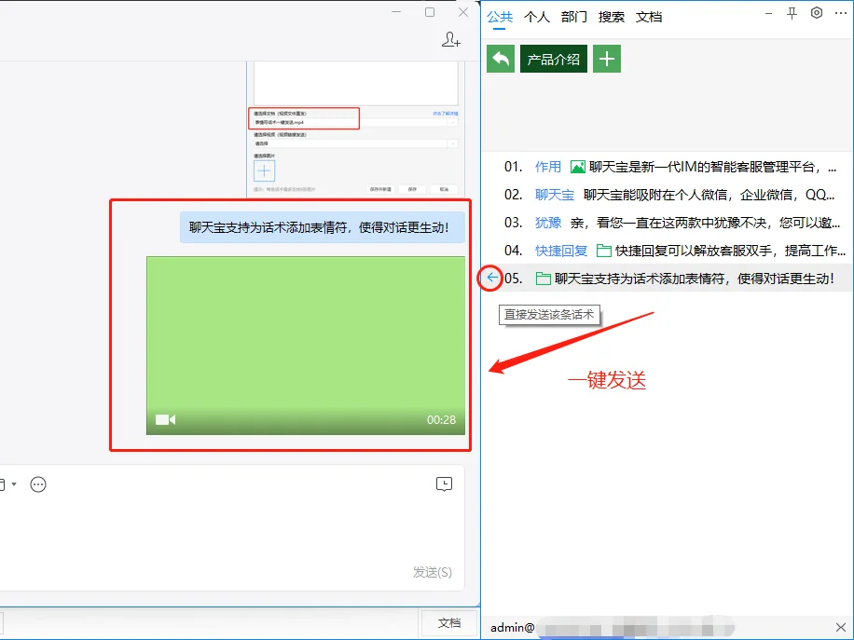Click the 发送(S) button
Image resolution: width=854 pixels, height=640 pixels.
point(433,572)
